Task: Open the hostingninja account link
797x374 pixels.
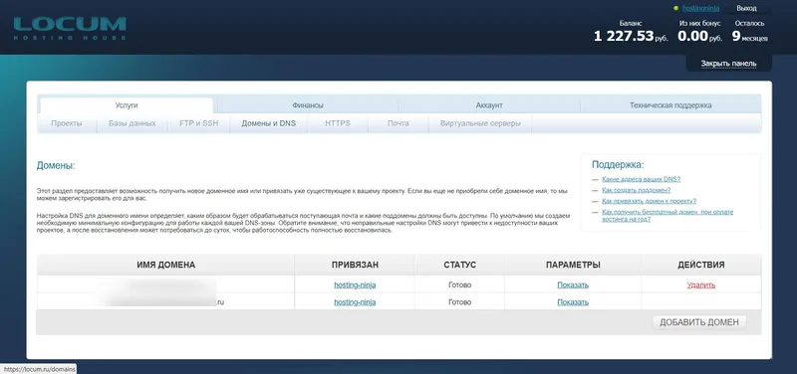Action: (x=700, y=8)
